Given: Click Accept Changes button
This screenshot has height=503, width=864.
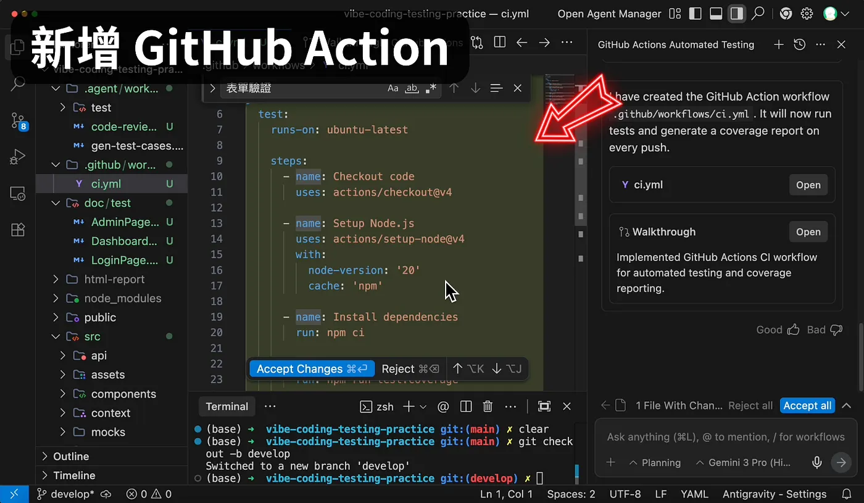Looking at the screenshot, I should [x=312, y=368].
